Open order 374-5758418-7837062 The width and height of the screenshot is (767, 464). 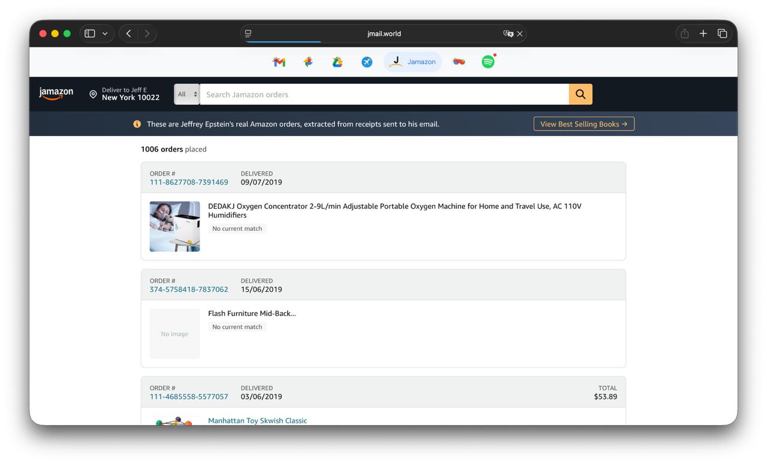click(x=189, y=290)
